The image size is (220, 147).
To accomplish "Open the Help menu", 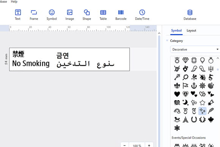I will tap(14, 2).
